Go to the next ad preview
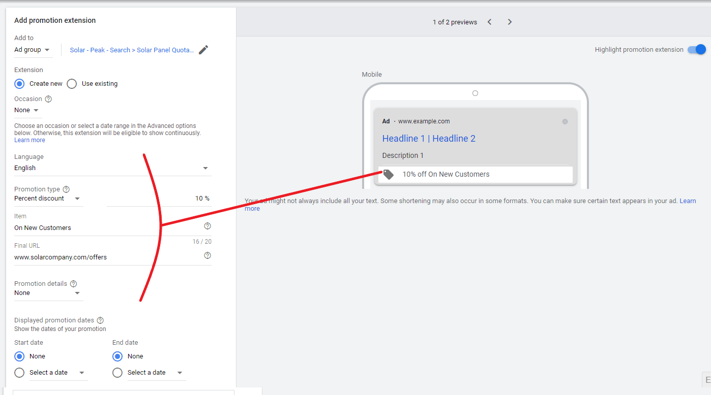Viewport: 711px width, 395px height. (510, 22)
